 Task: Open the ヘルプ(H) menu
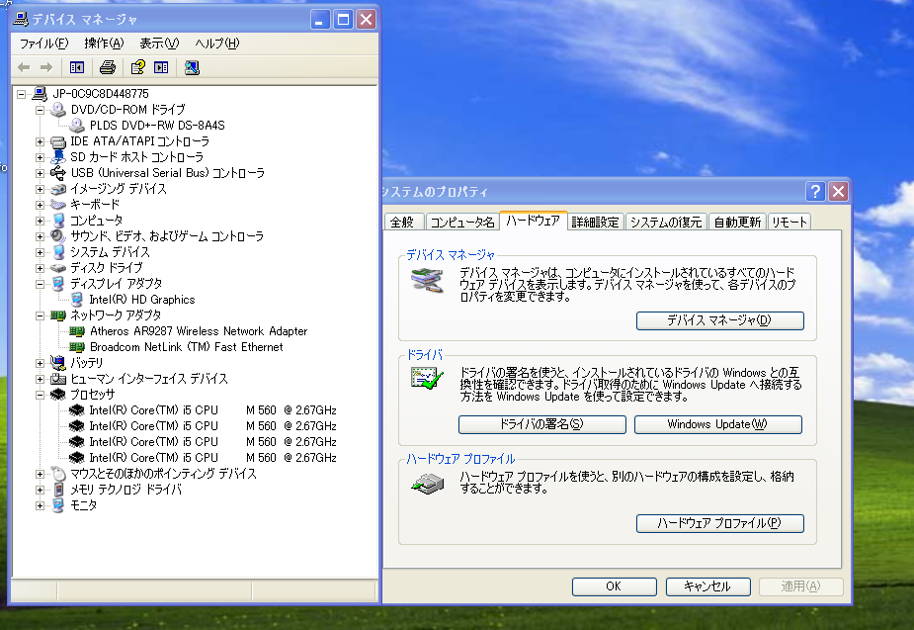coord(216,44)
